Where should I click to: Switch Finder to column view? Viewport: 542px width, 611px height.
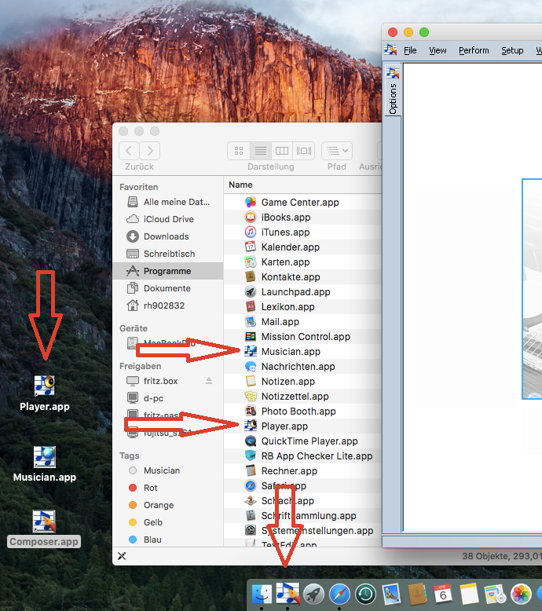pyautogui.click(x=282, y=151)
